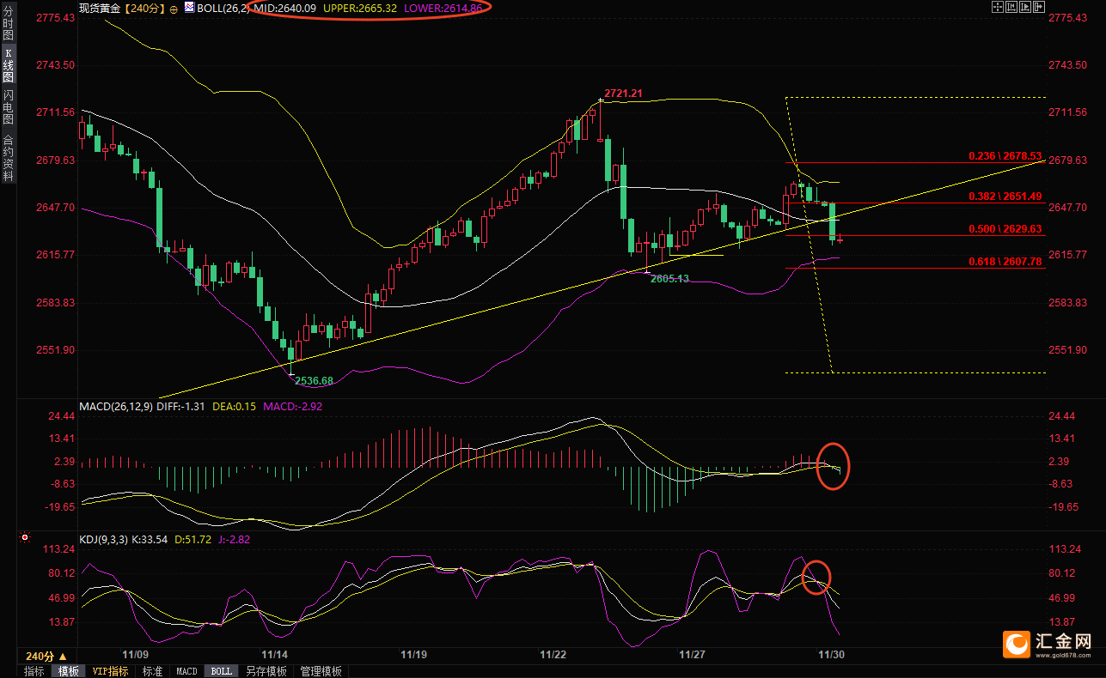Screen dimensions: 1106x678
Task: Click the move-chart-left icon at top right
Action: [x=1011, y=7]
